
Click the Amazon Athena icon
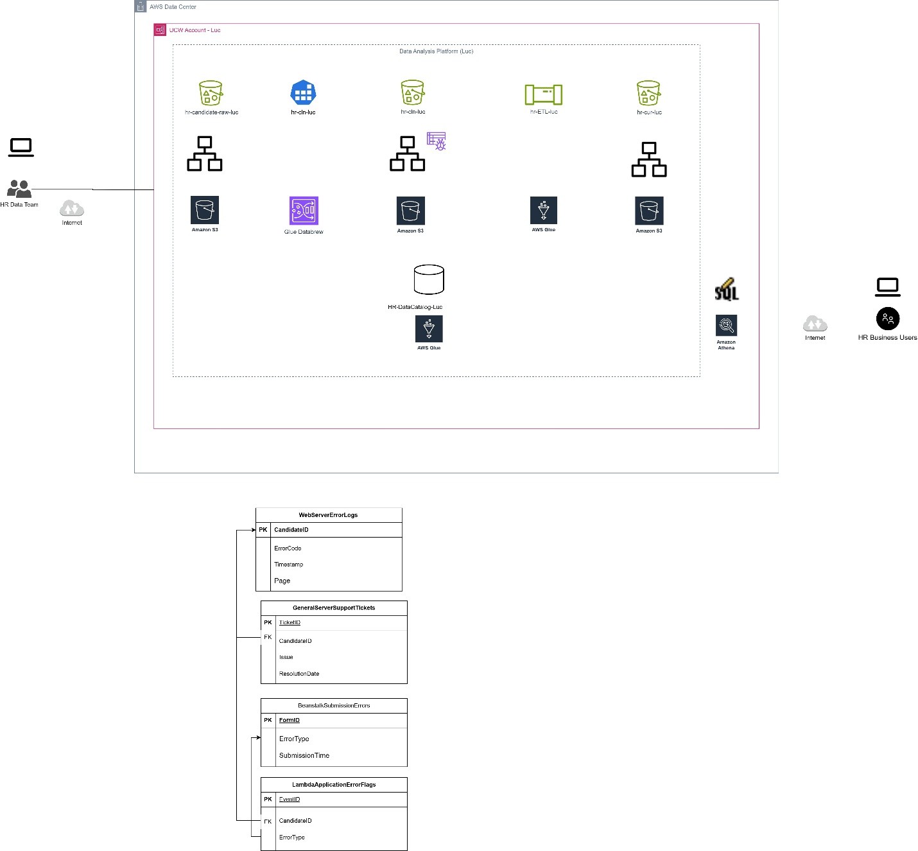coord(726,325)
